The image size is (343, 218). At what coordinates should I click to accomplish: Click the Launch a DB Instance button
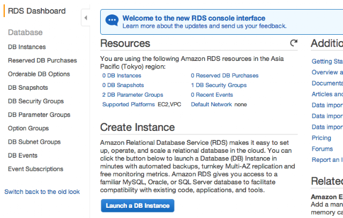138,206
